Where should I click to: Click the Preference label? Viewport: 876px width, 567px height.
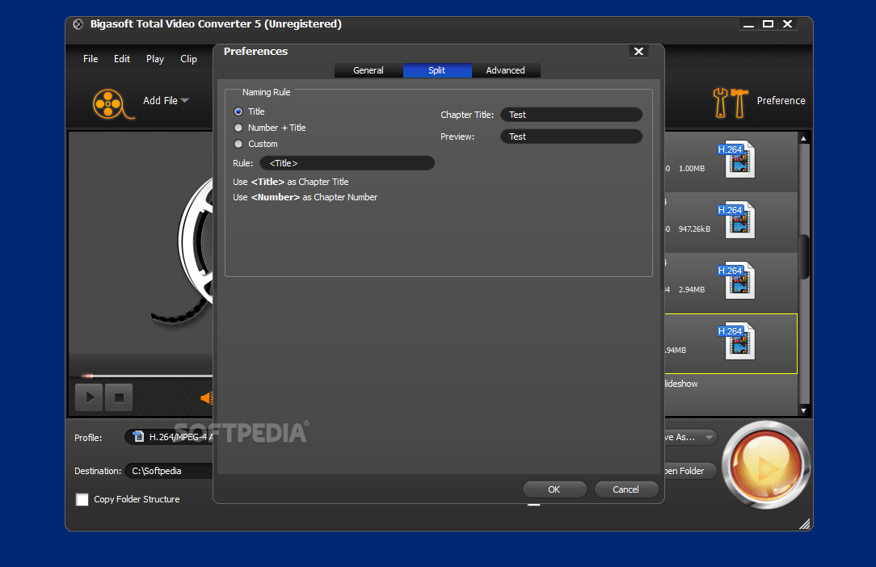(781, 100)
